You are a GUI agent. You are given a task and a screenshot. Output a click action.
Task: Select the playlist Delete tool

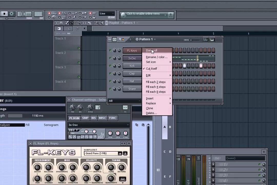point(76,23)
